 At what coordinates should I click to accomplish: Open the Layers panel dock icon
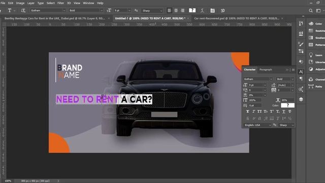pyautogui.click(x=301, y=100)
